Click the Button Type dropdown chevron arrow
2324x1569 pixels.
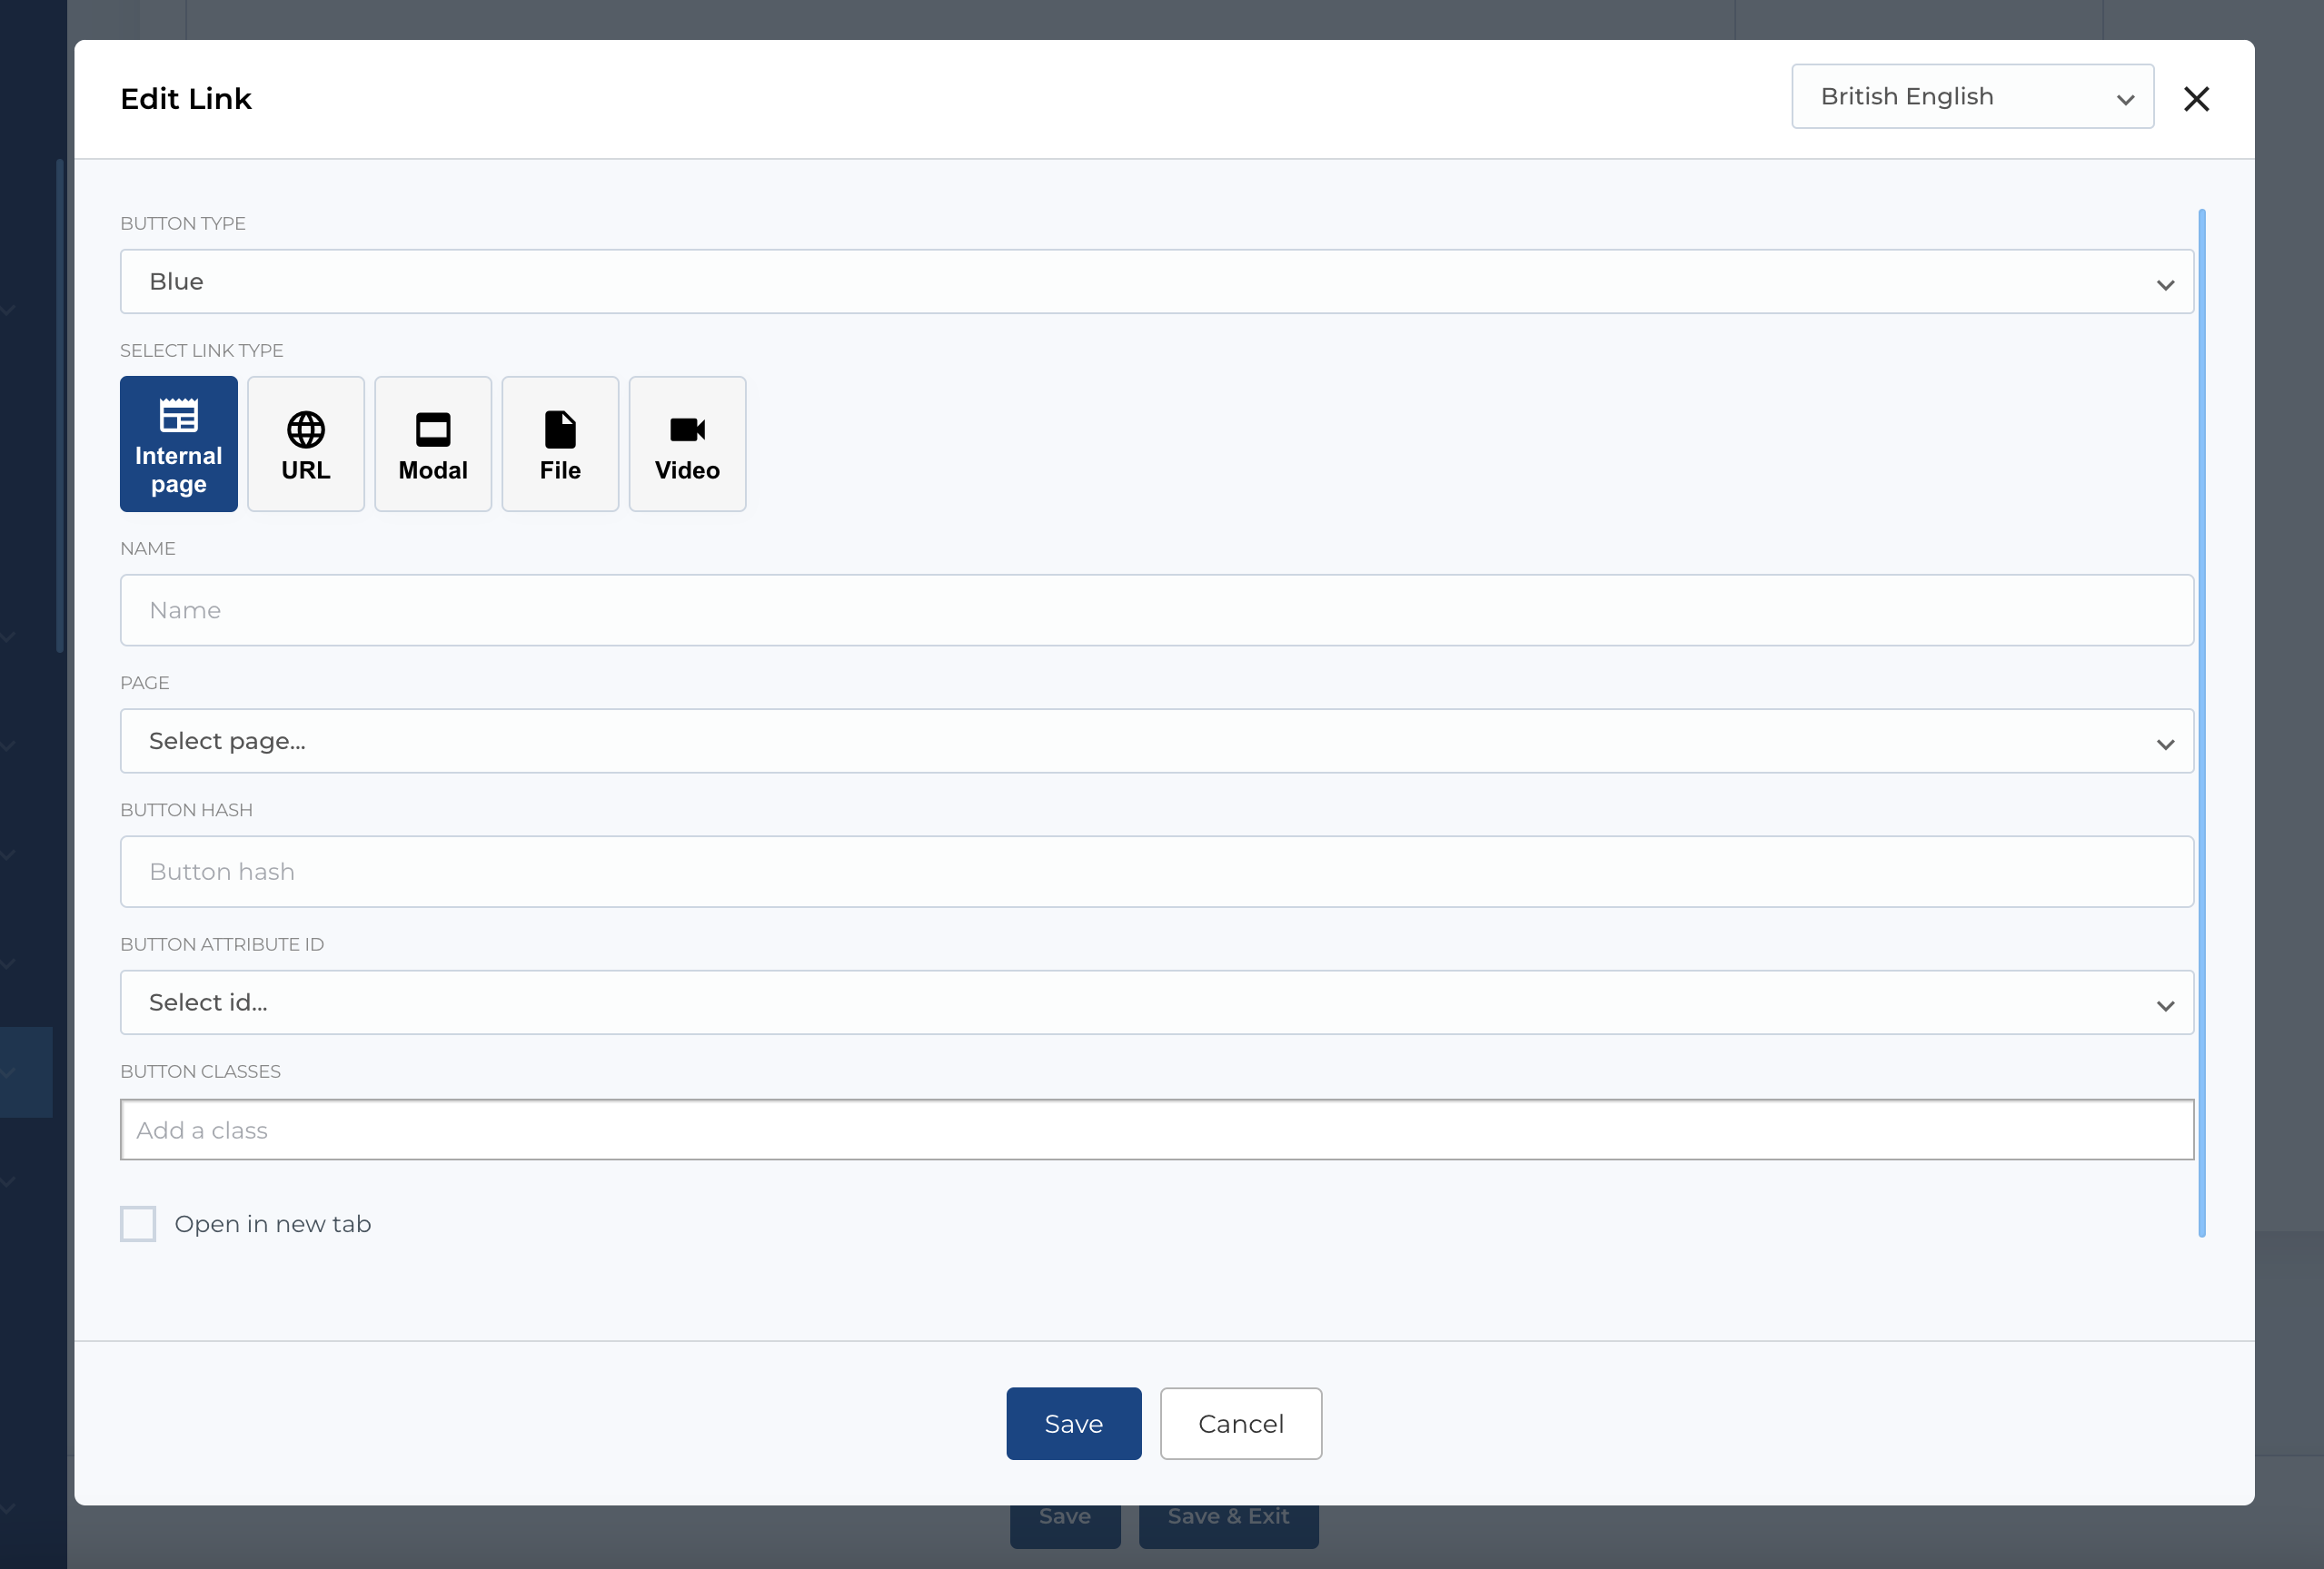2165,285
